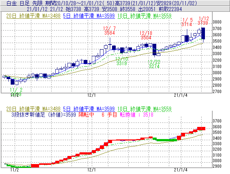The image size is (230, 174).
Task: Select the 1/5 3714 high annotation
Action: [187, 22]
